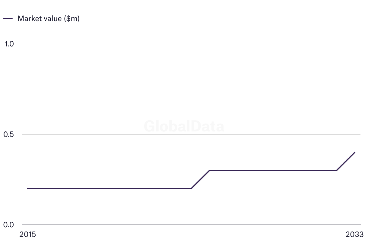The width and height of the screenshot is (368, 252).
Task: Click the 0.0 y-axis label
Action: tap(9, 225)
